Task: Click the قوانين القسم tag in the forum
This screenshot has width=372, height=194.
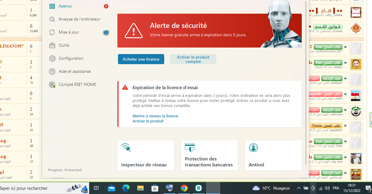Action: coord(328,26)
